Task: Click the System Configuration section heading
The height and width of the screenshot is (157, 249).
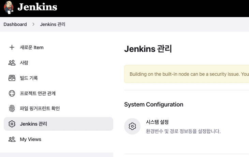Action: pyautogui.click(x=154, y=104)
